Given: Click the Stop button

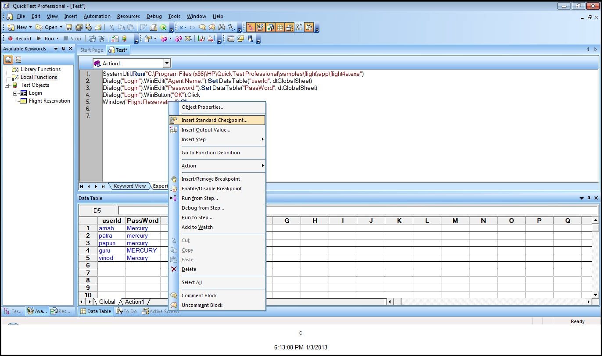Looking at the screenshot, I should (72, 39).
